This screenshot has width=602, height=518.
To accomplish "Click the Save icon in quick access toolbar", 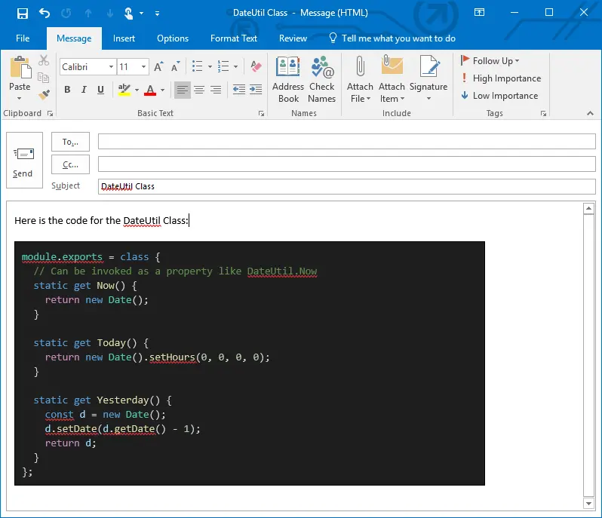I will [23, 14].
